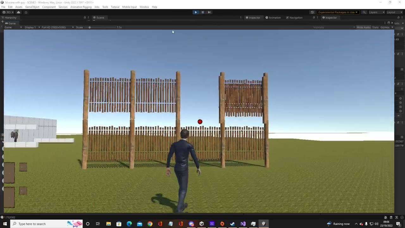Open Microsoft Store from the taskbar

click(119, 224)
